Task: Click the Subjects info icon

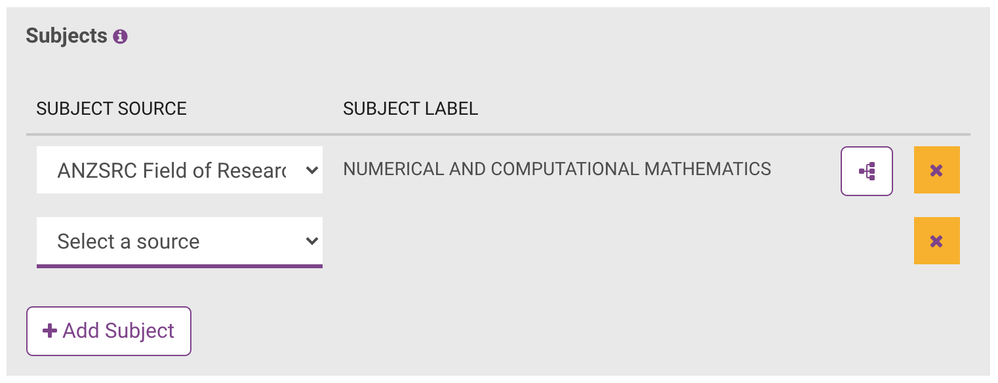Action: click(x=120, y=37)
